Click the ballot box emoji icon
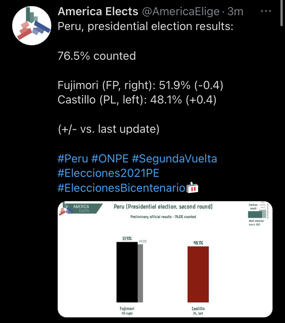The image size is (285, 323). (192, 188)
